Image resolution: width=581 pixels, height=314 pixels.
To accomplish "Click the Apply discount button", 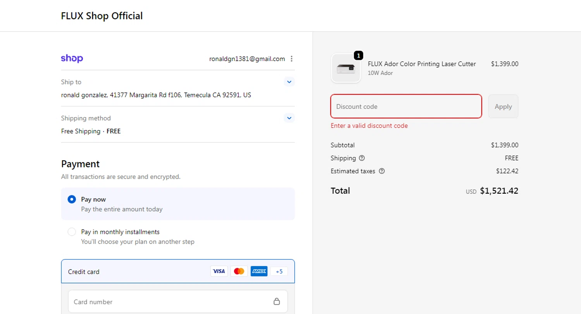I will tap(503, 106).
